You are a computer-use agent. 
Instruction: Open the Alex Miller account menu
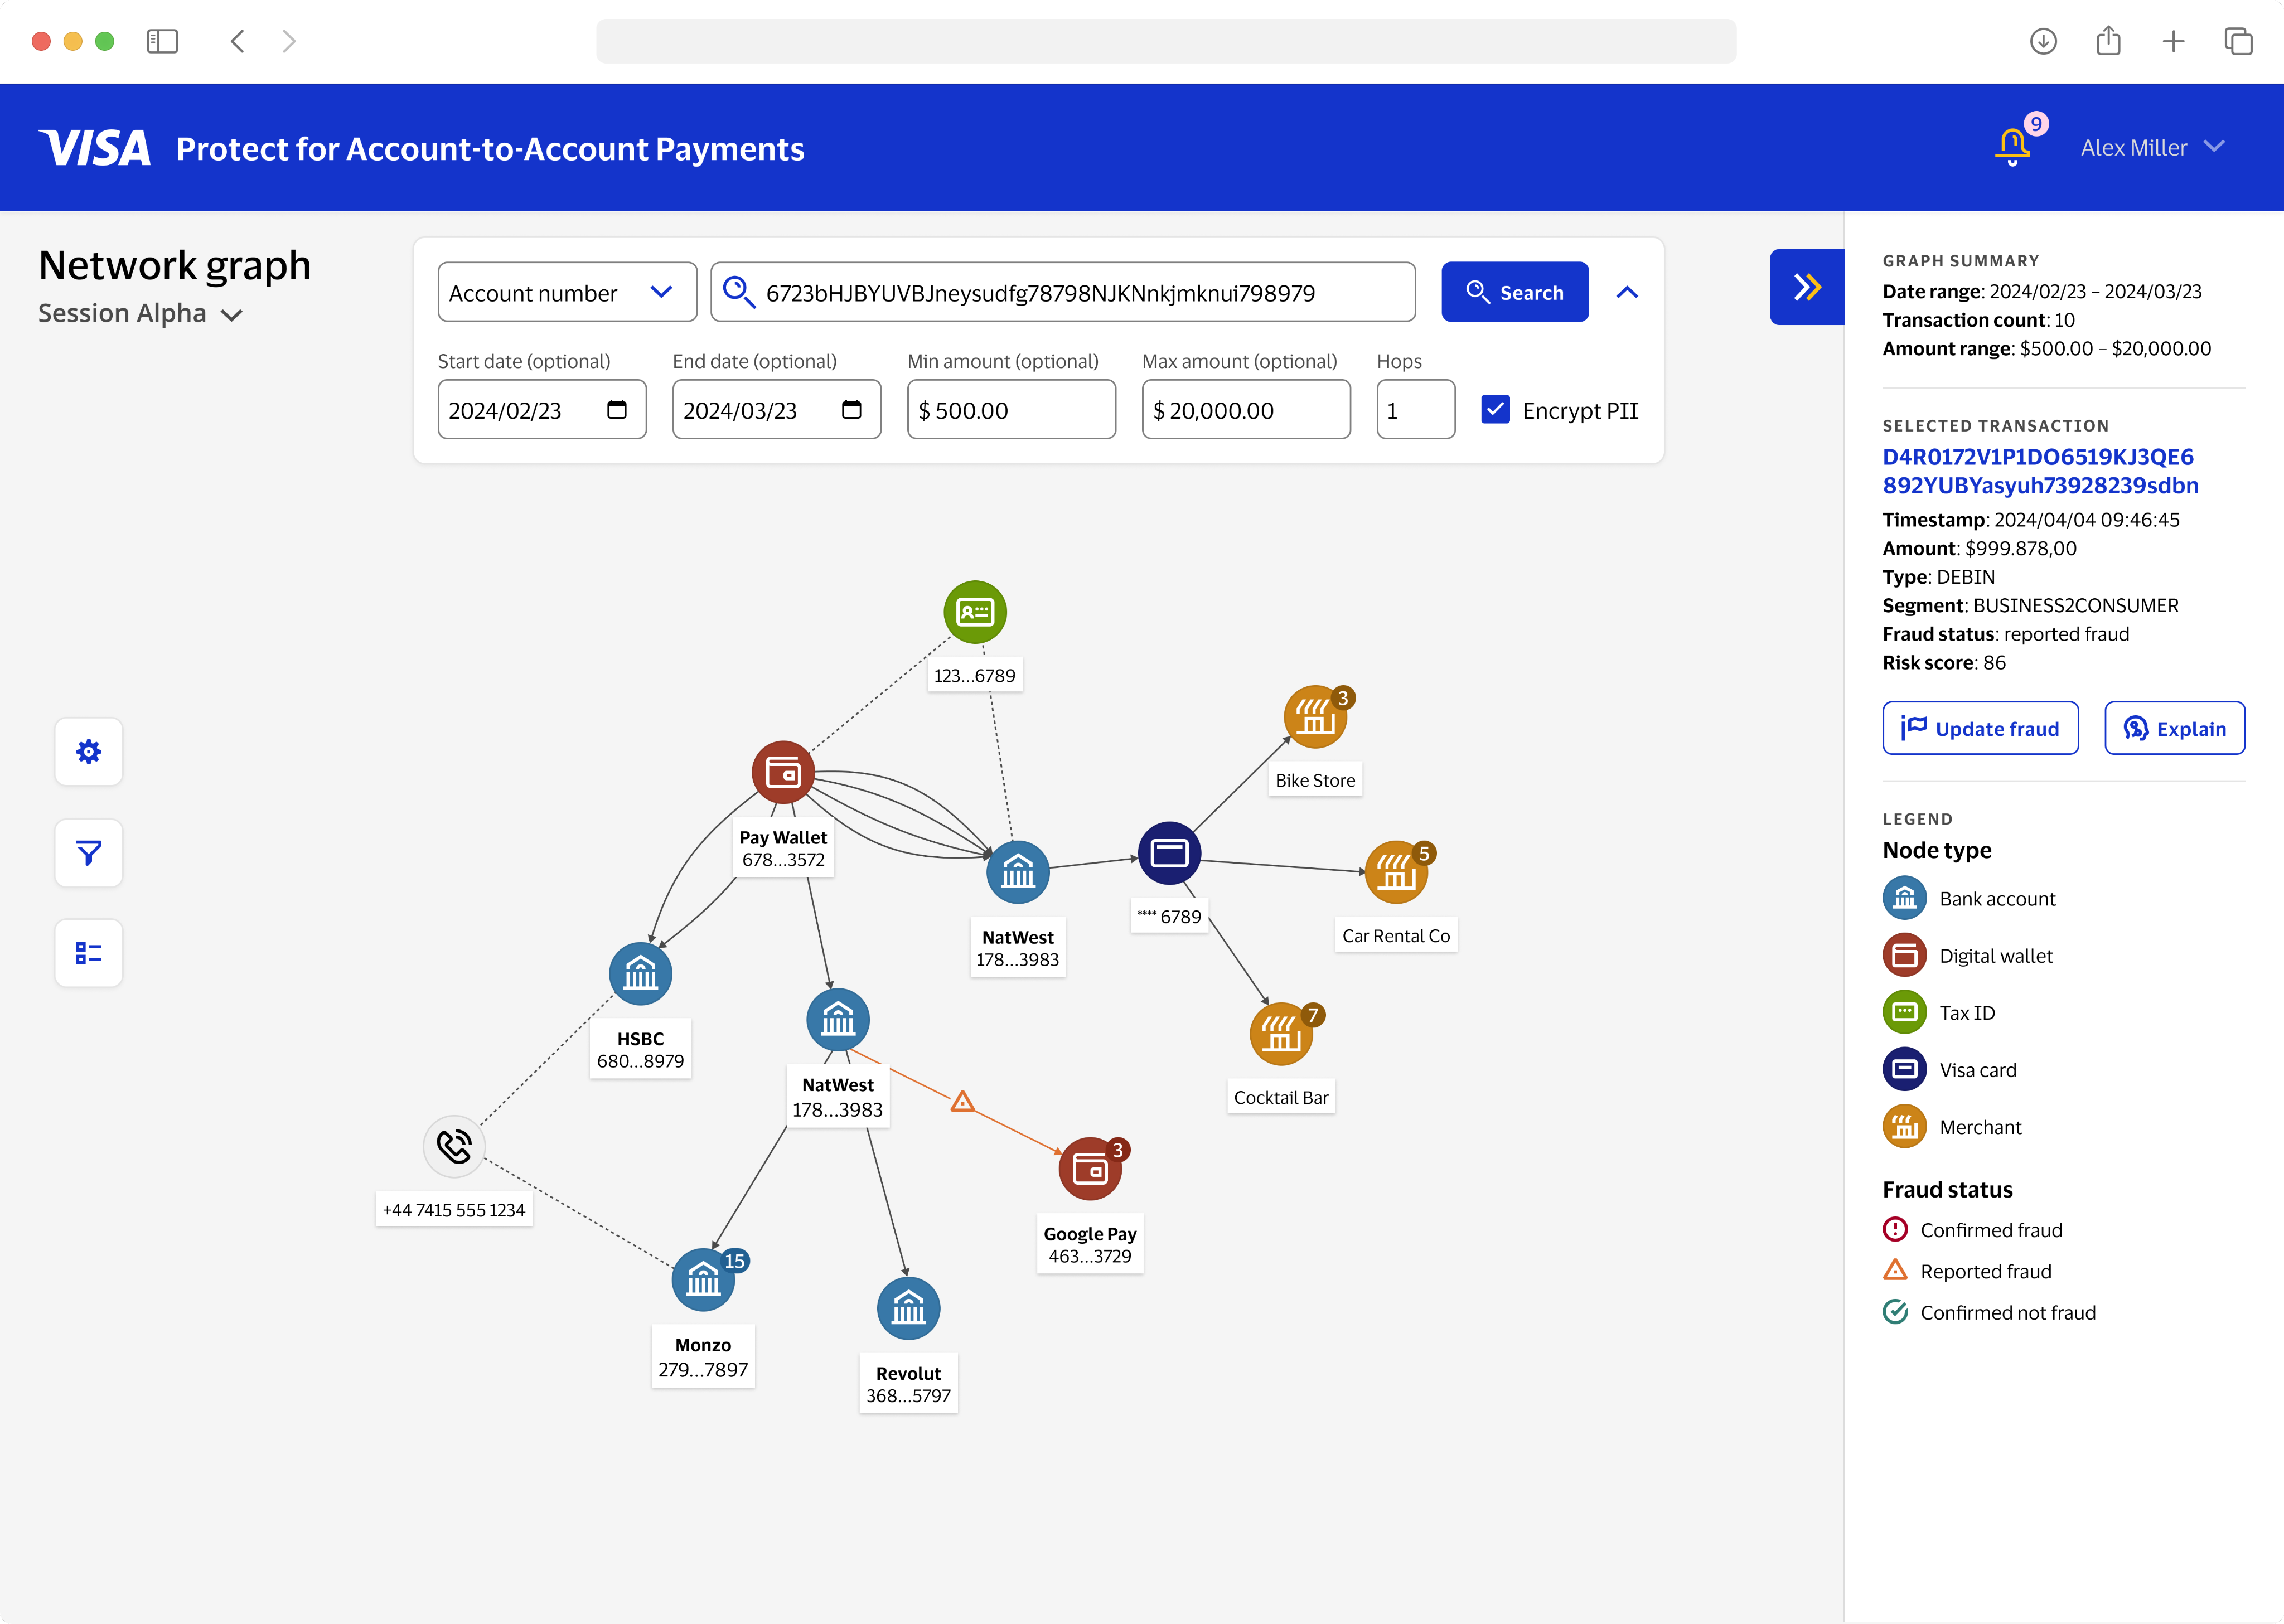[2152, 147]
